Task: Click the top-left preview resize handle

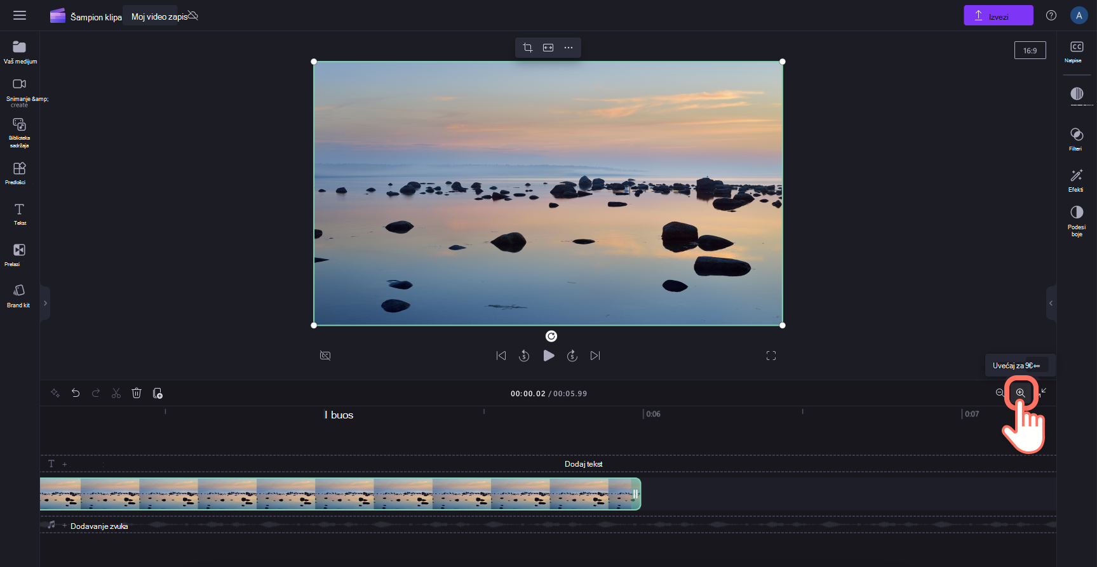Action: pyautogui.click(x=314, y=62)
